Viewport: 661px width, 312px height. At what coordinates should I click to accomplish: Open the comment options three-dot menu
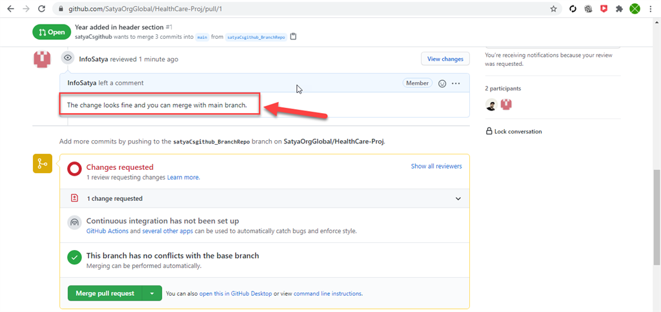(456, 83)
